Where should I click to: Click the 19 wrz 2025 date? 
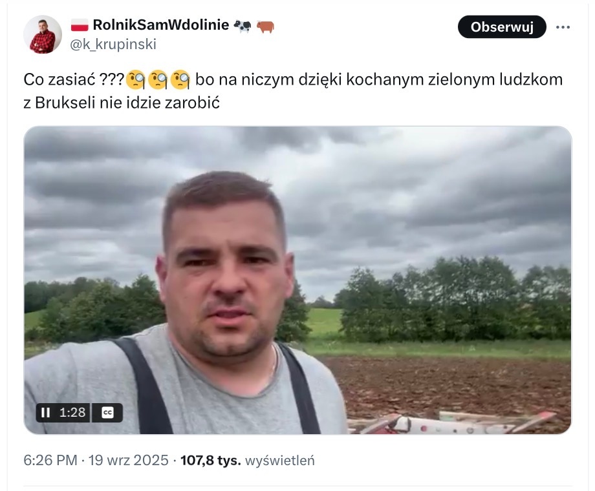click(x=129, y=460)
